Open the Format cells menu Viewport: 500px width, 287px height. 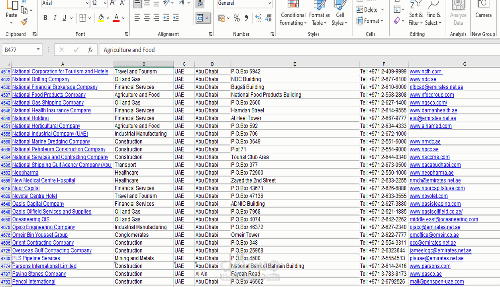(370, 21)
